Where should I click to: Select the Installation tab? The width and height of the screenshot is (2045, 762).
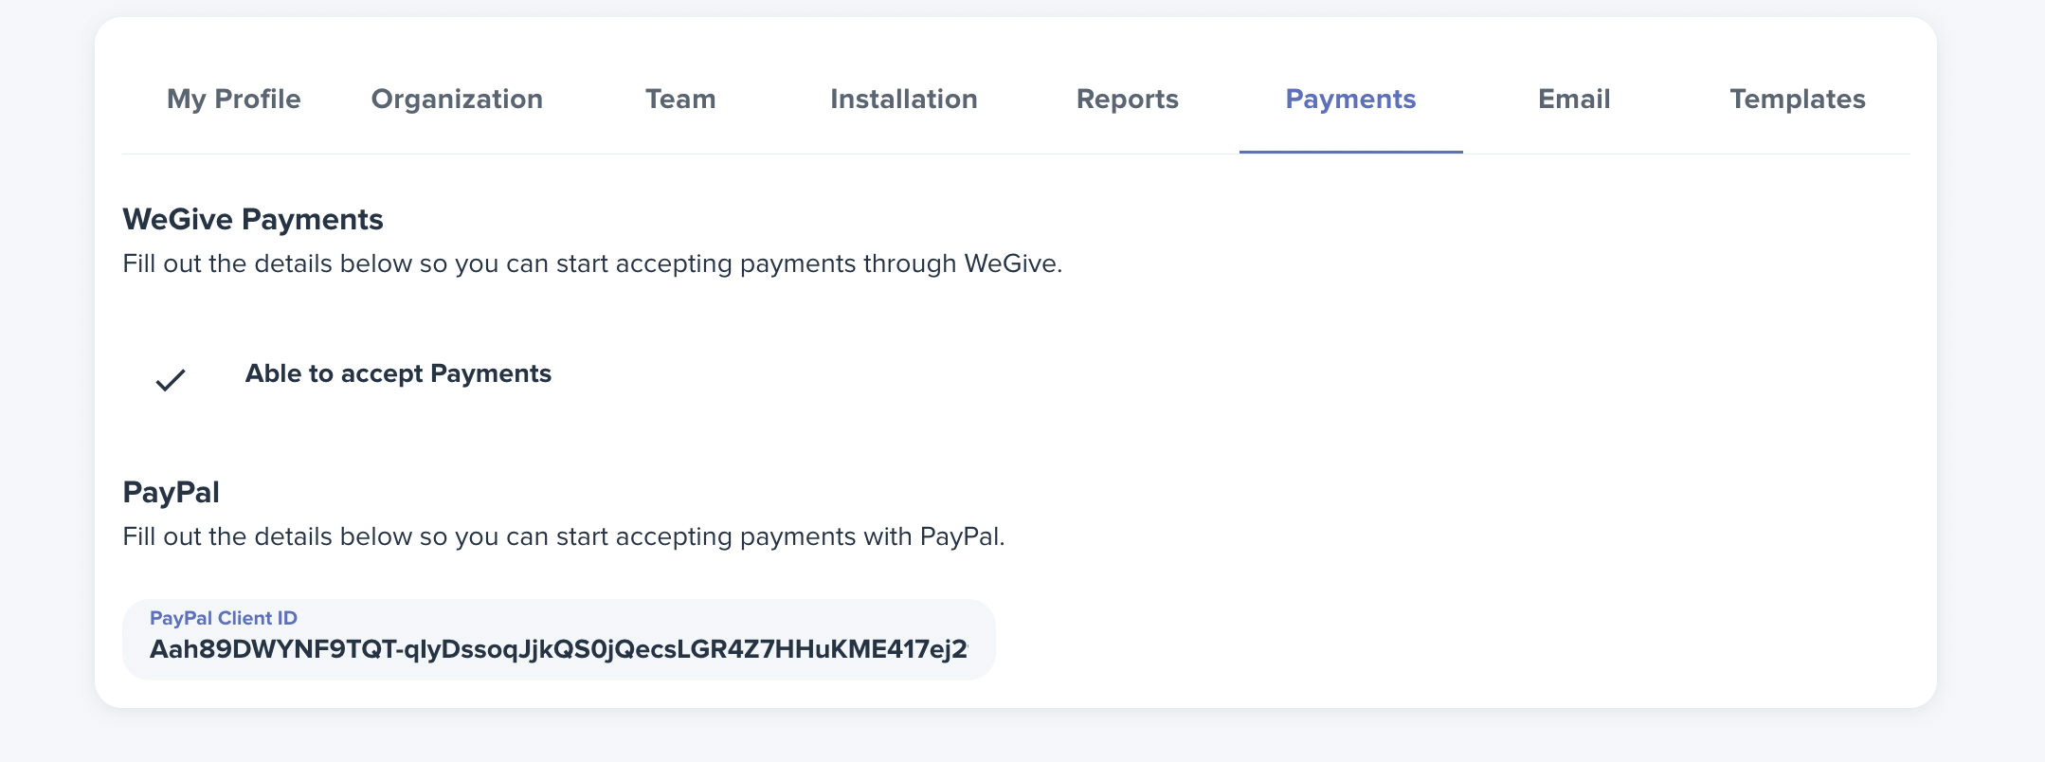tap(904, 99)
